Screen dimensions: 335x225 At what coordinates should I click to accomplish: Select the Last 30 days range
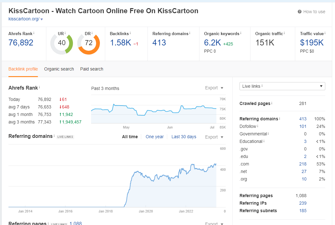point(184,137)
